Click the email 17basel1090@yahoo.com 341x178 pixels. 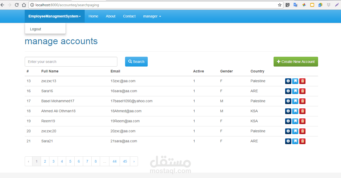point(132,101)
